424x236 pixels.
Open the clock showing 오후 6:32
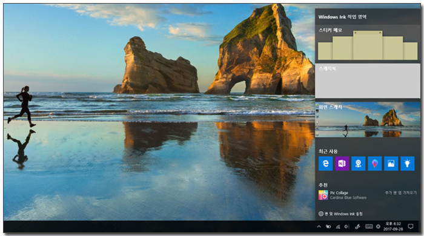point(393,226)
